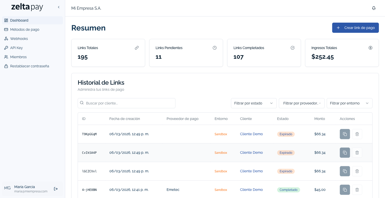This screenshot has height=198, width=385.
Task: Click the Miembros icon in the sidebar
Action: [x=6, y=57]
